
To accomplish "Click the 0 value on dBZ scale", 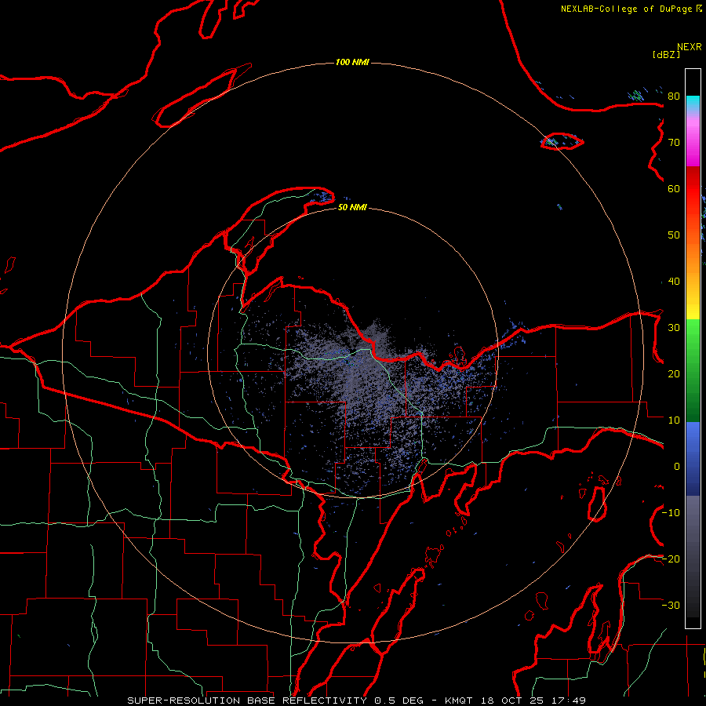I will click(x=677, y=467).
